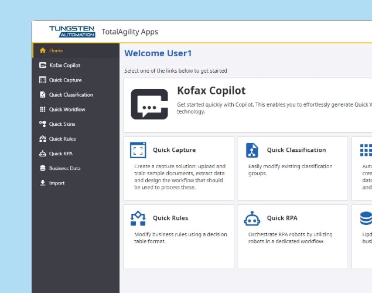Screen dimensions: 372x293
Task: Click the Quick Capture card's frame icon
Action: coord(138,150)
